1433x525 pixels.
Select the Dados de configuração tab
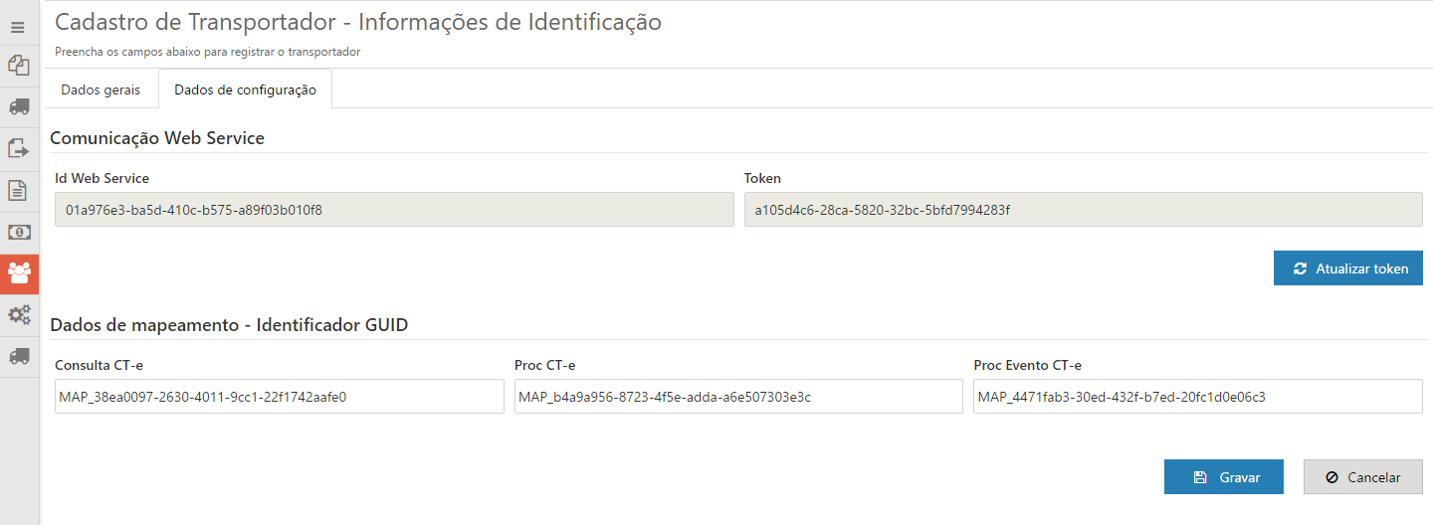pos(245,89)
